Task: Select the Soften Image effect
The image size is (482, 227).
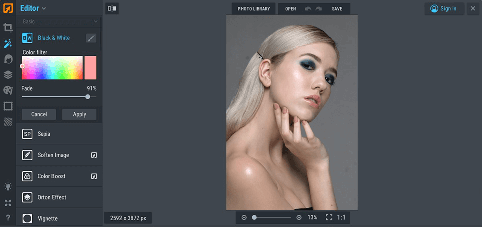Action: pyautogui.click(x=59, y=155)
